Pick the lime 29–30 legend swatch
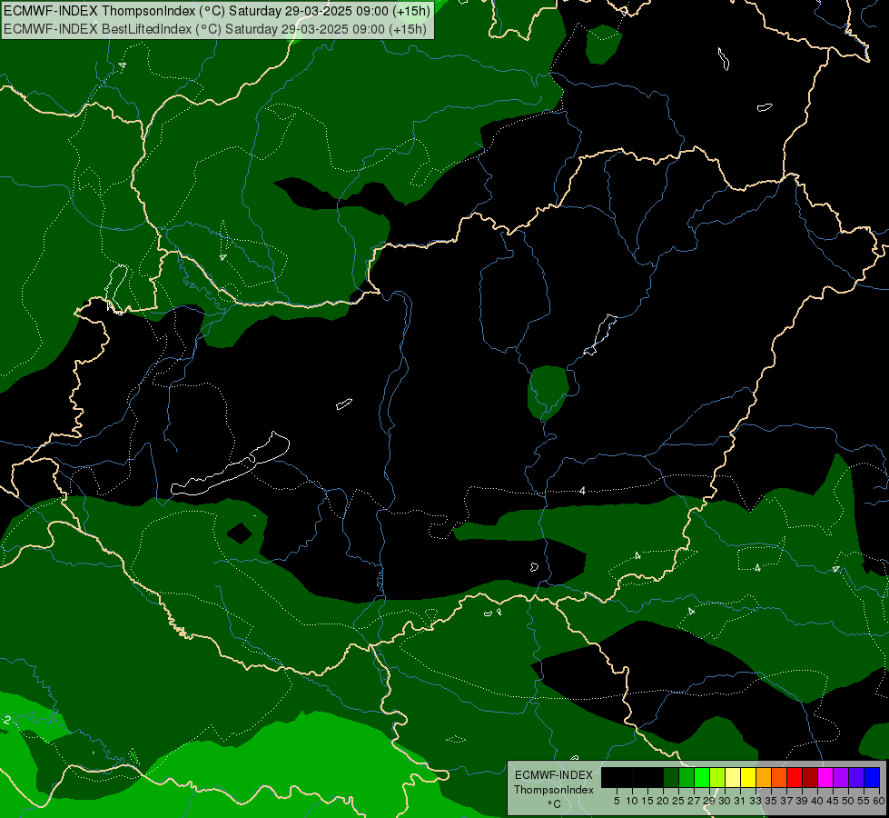 tap(717, 777)
